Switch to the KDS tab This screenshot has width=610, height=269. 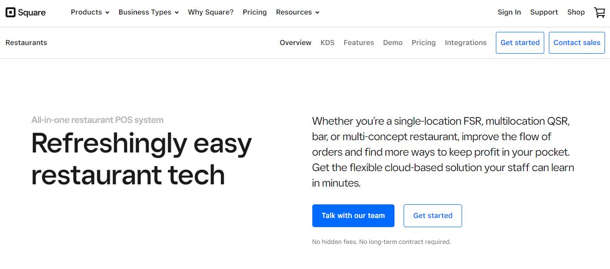click(x=327, y=43)
